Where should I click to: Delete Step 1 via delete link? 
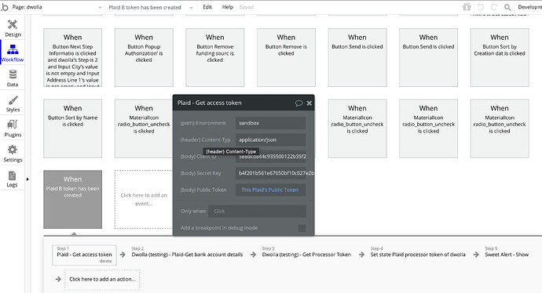[x=106, y=262]
